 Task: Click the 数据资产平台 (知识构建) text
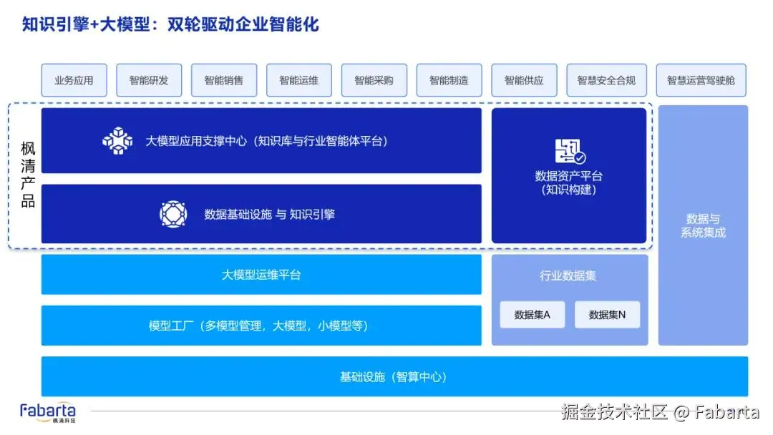tap(569, 182)
